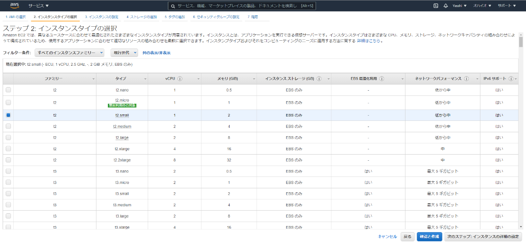Viewport: 526px width, 247px height.
Task: Select the t3.micro checkbox
Action: (x=8, y=182)
